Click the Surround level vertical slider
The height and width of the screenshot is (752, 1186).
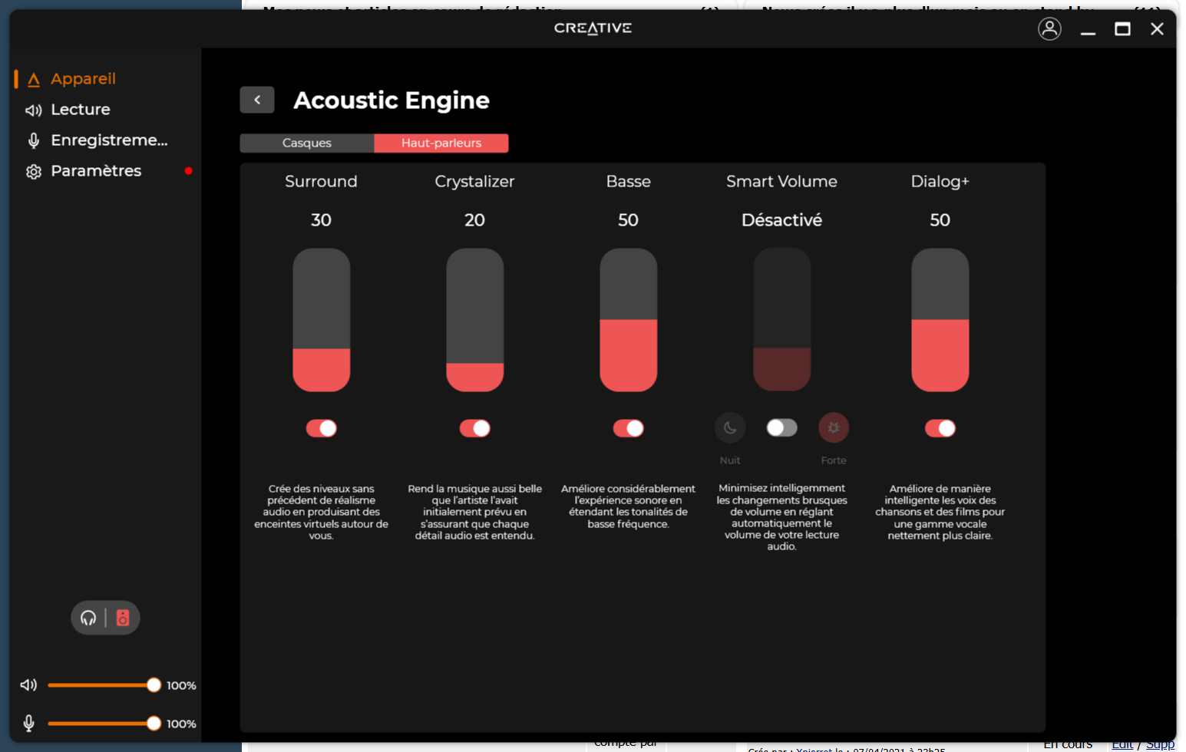[x=322, y=320]
